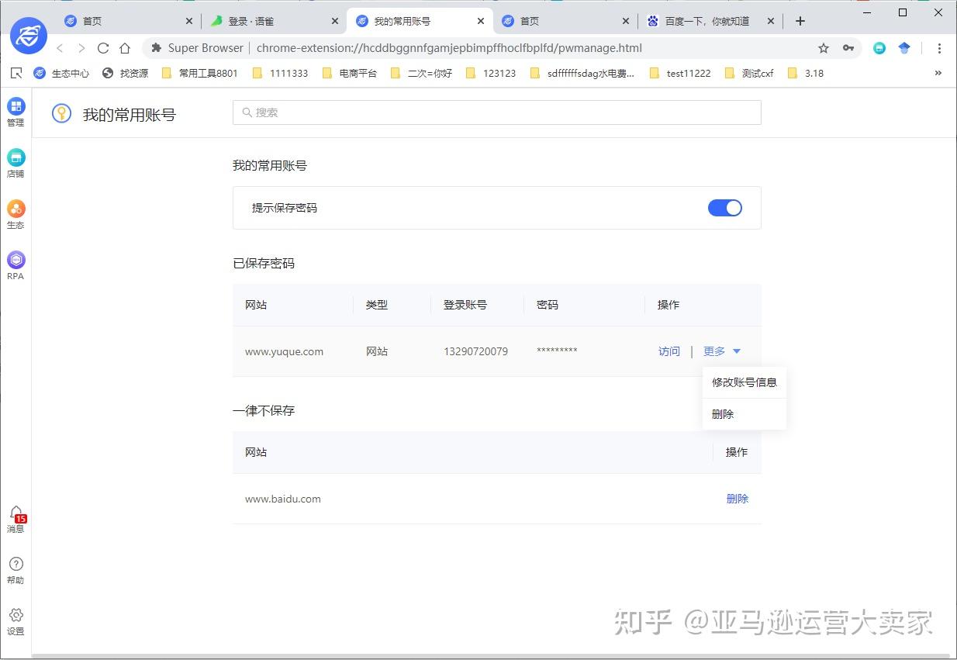The height and width of the screenshot is (660, 957).
Task: Click the 搜索 search input field
Action: pyautogui.click(x=497, y=112)
